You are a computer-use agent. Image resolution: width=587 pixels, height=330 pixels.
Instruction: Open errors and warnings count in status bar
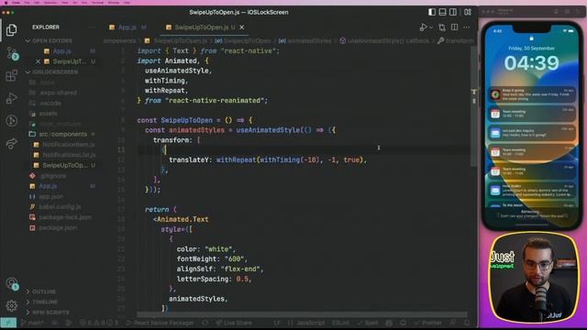point(98,323)
